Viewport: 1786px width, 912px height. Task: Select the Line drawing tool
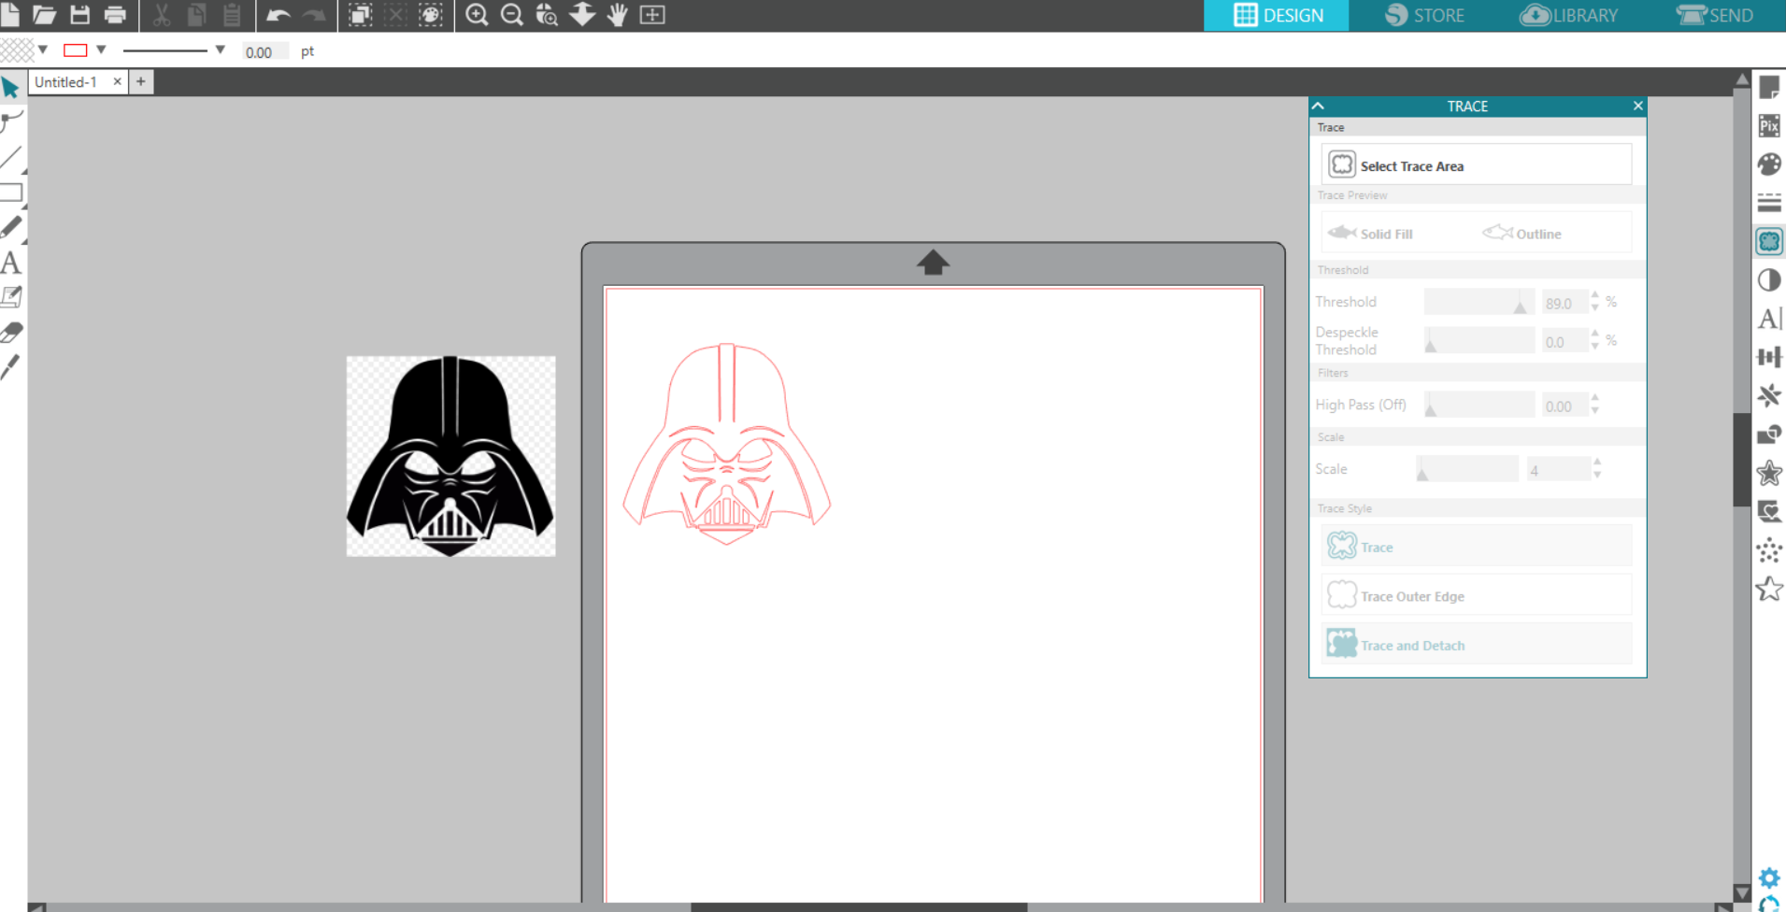(11, 157)
